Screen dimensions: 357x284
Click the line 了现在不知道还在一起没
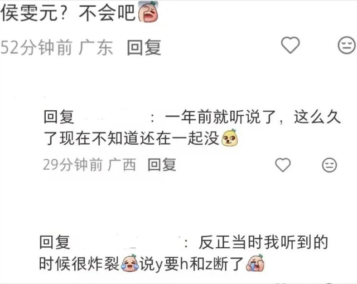pyautogui.click(x=131, y=138)
